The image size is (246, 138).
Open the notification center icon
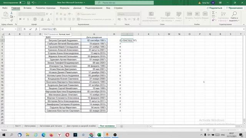coord(241,135)
